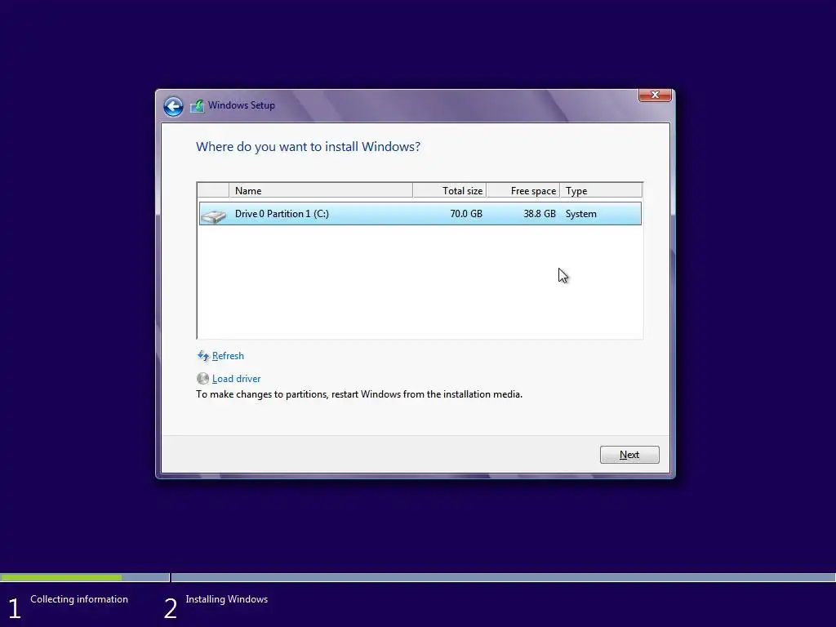Click the Refresh arrows icon
The width and height of the screenshot is (836, 627).
tap(203, 356)
